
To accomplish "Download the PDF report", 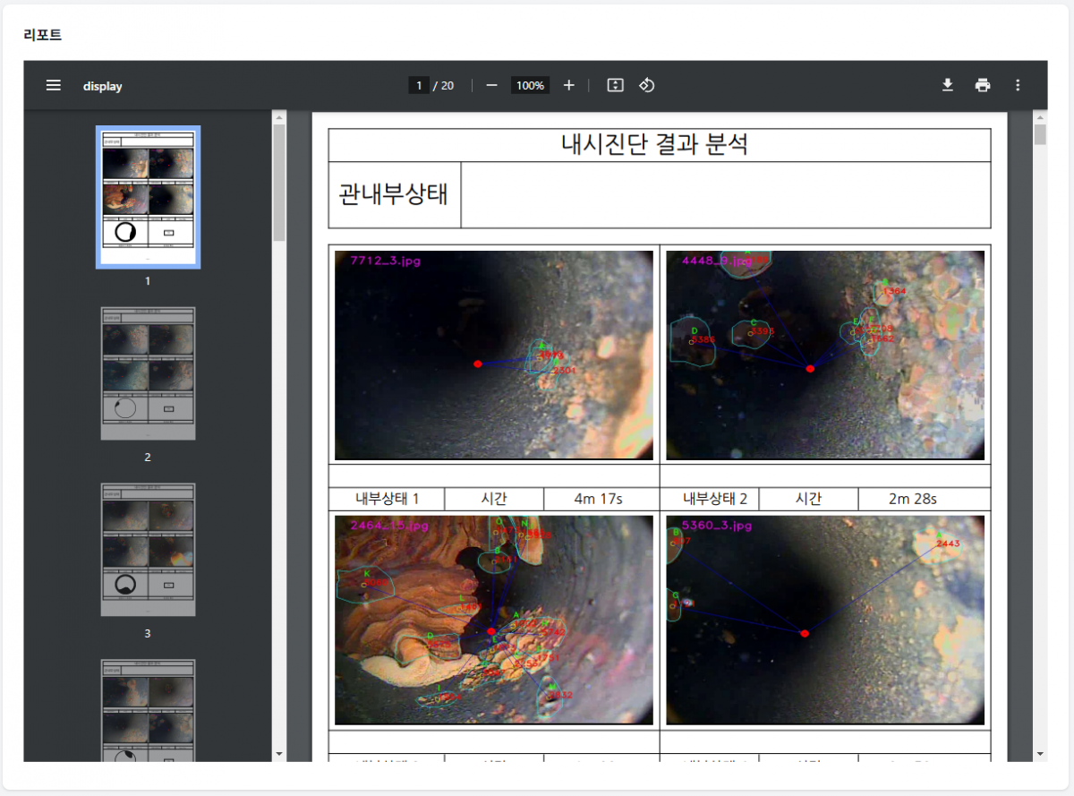I will click(947, 85).
